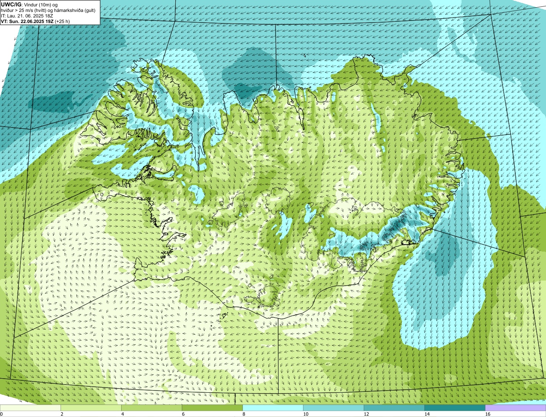Click the 4–6 m/s green legend swatch
Screen dimensions: 546x417
click(x=151, y=408)
